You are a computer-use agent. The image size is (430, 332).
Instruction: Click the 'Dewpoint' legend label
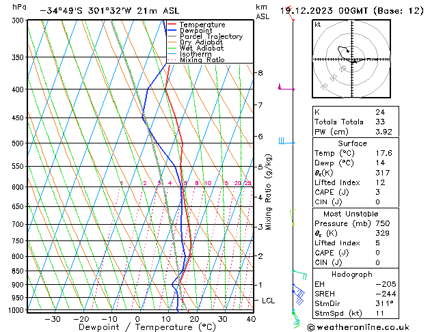(196, 31)
